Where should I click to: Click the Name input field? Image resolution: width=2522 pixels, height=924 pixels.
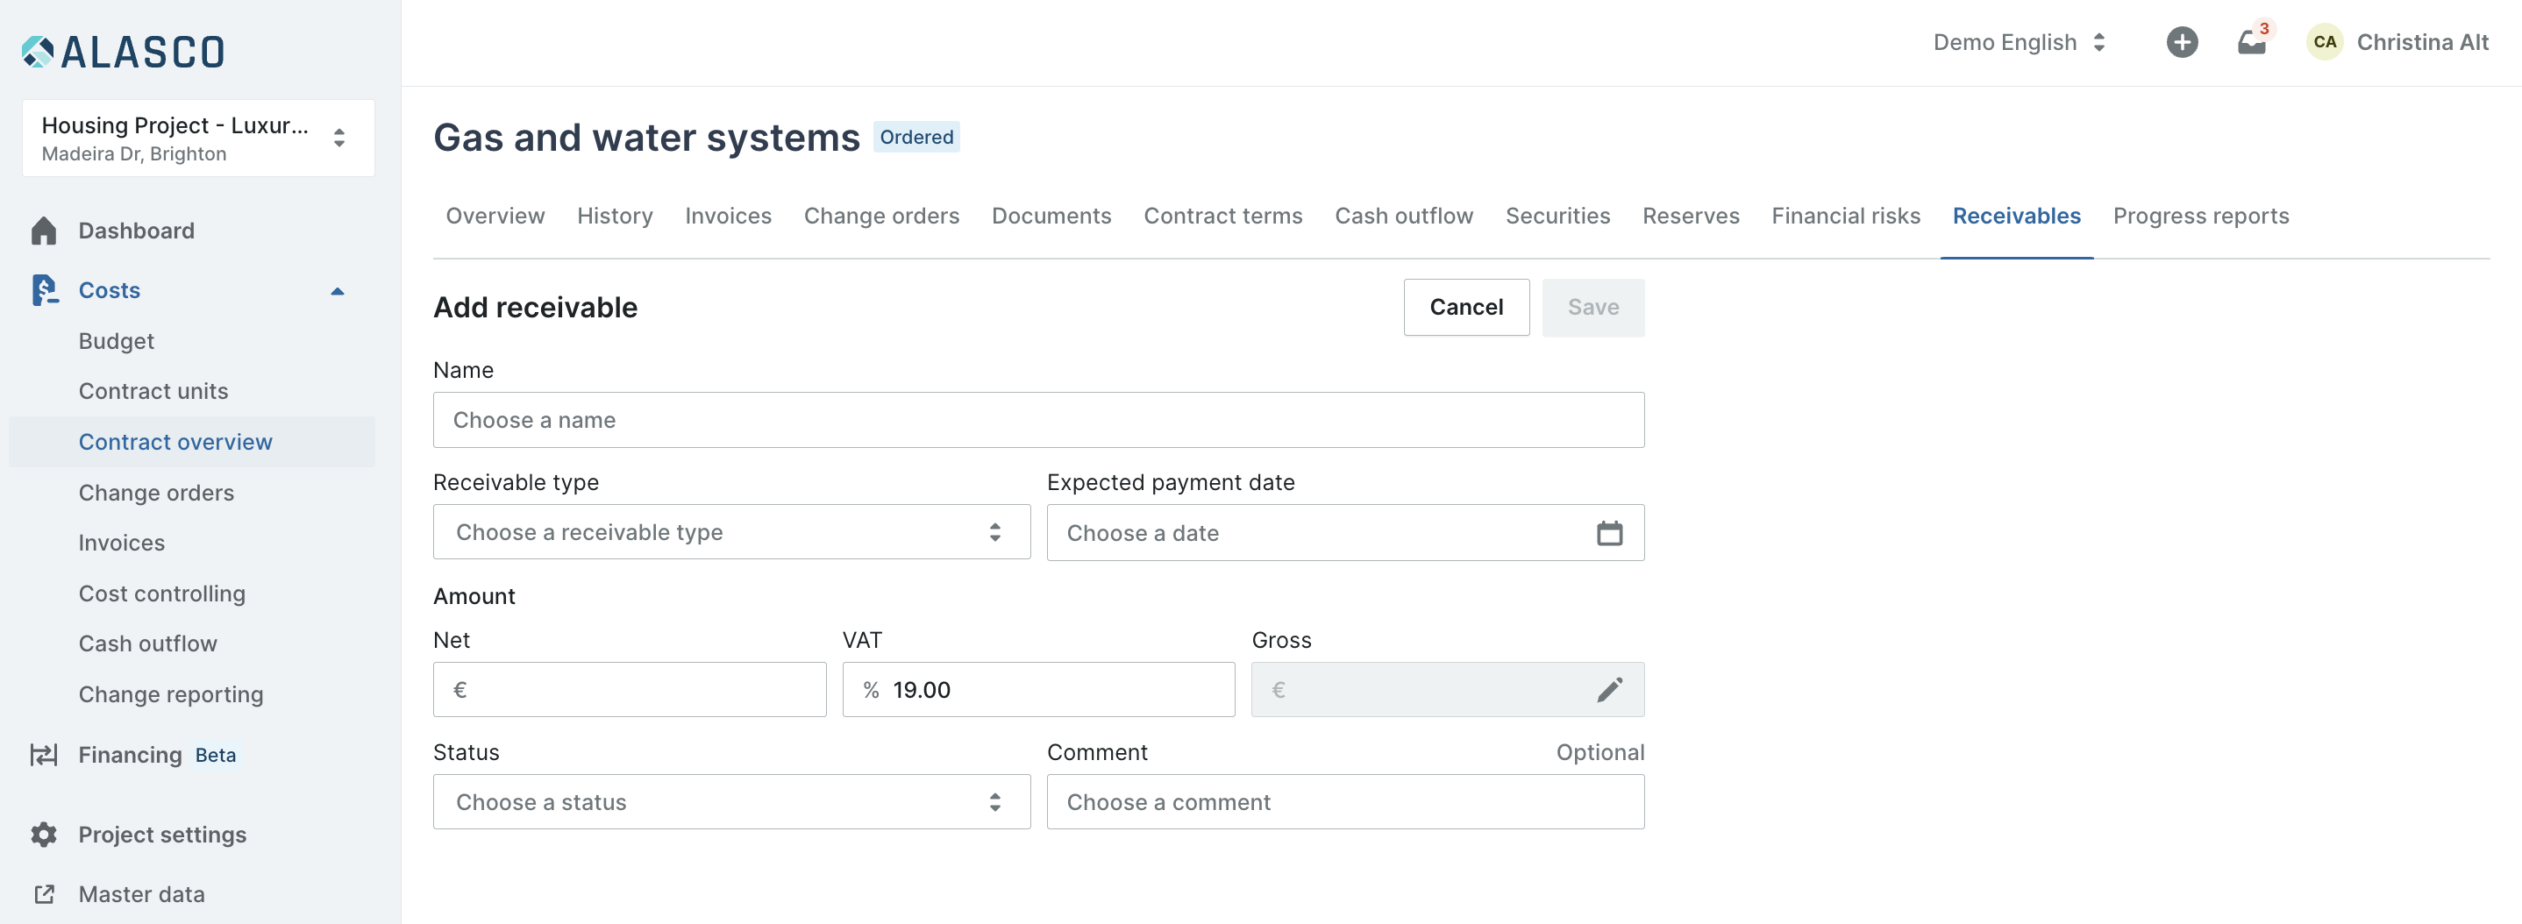coord(1039,421)
